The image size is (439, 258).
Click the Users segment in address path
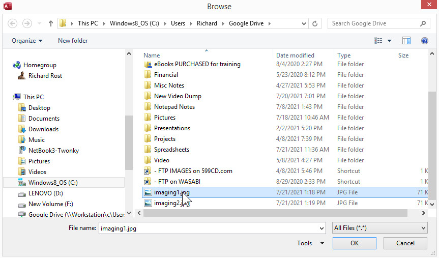pos(178,23)
